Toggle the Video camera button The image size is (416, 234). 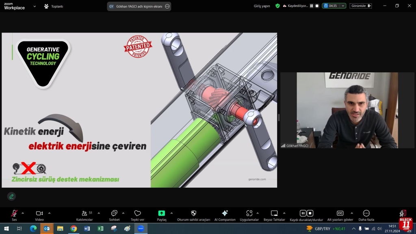39,213
